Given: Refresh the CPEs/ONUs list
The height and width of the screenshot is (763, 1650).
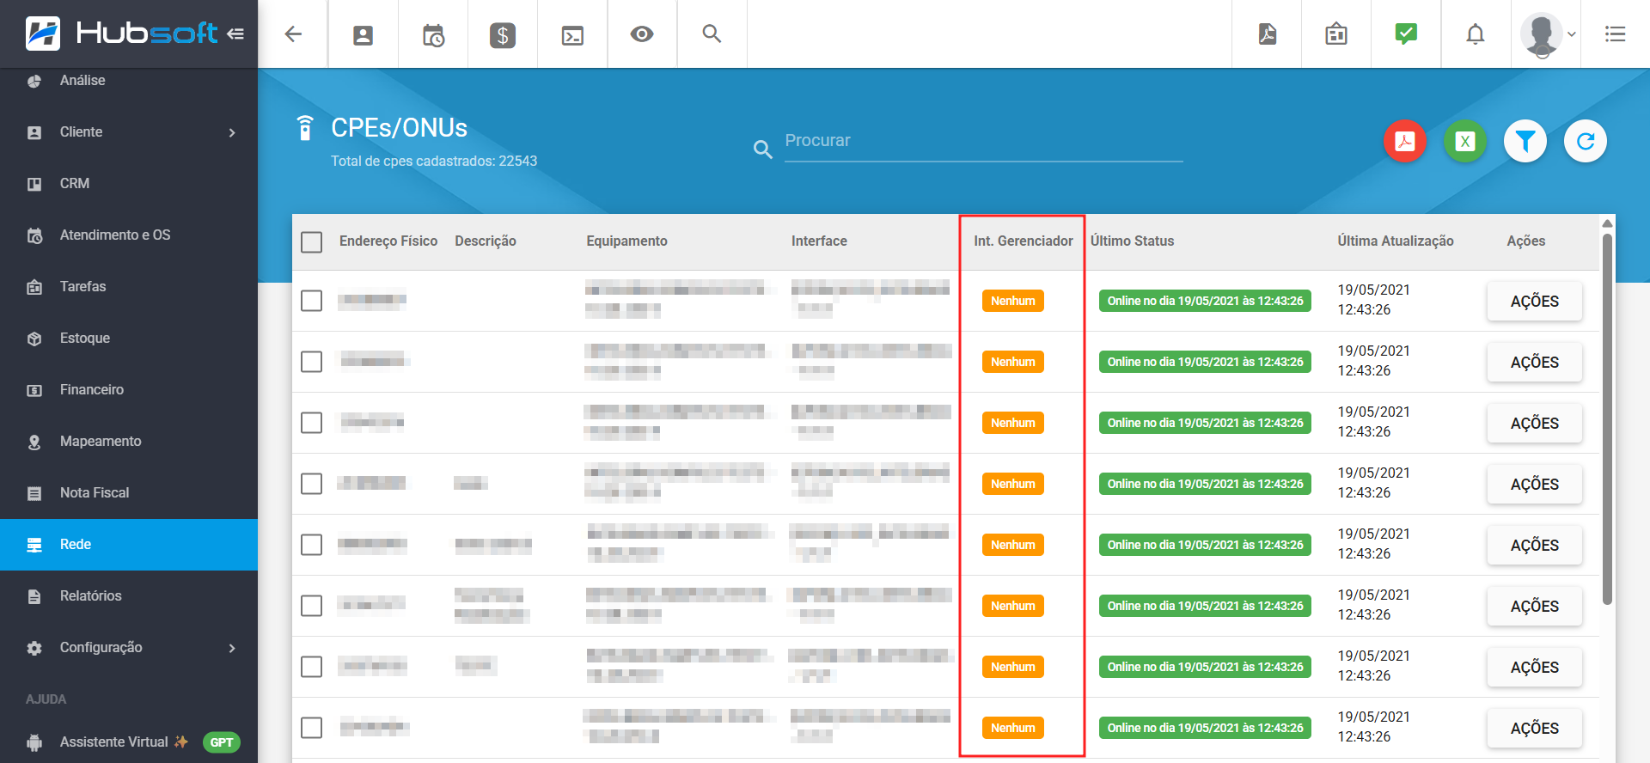Looking at the screenshot, I should point(1585,141).
